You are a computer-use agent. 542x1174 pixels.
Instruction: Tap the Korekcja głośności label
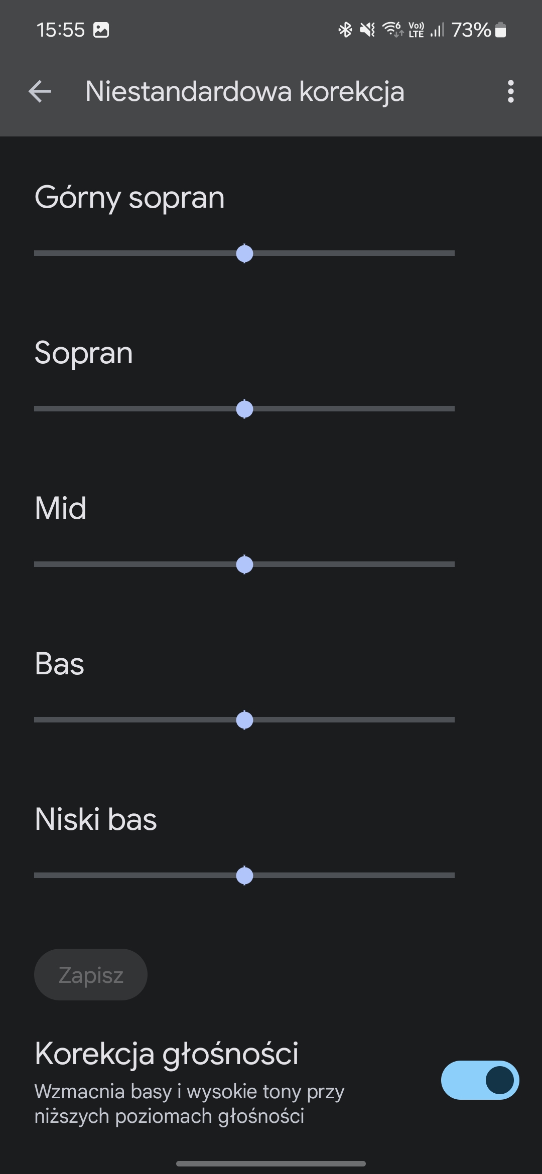(167, 1053)
